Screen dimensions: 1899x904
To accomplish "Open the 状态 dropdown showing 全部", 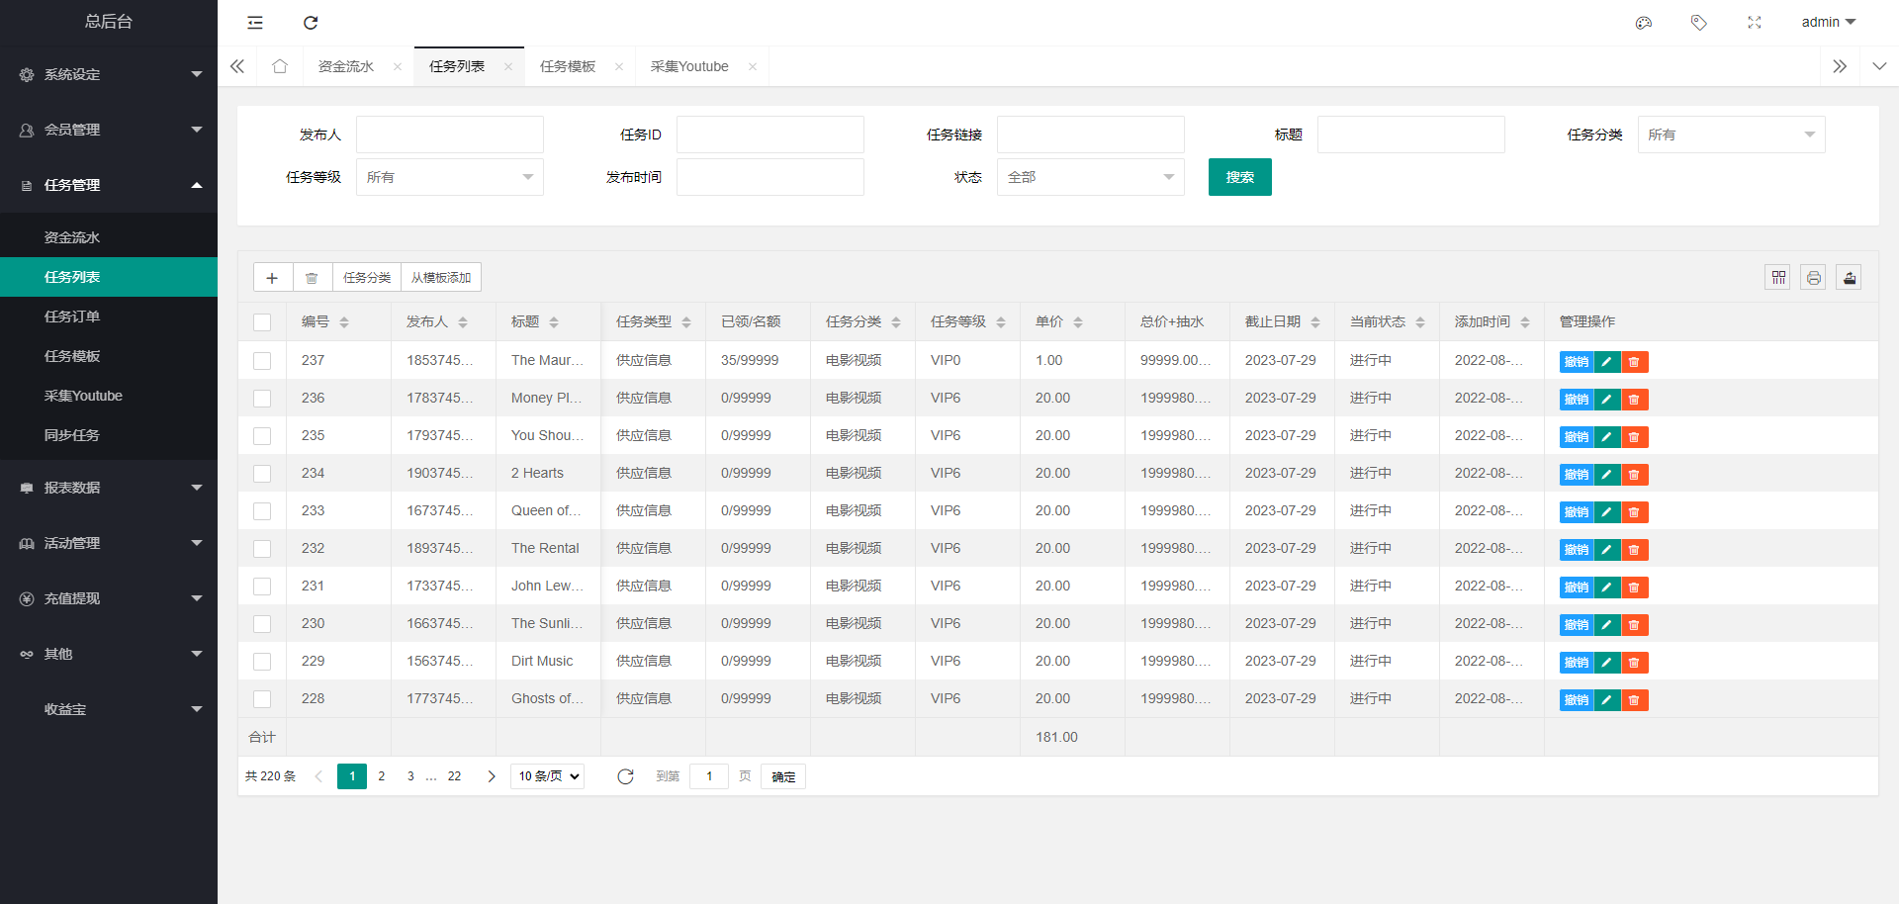I will click(x=1090, y=177).
